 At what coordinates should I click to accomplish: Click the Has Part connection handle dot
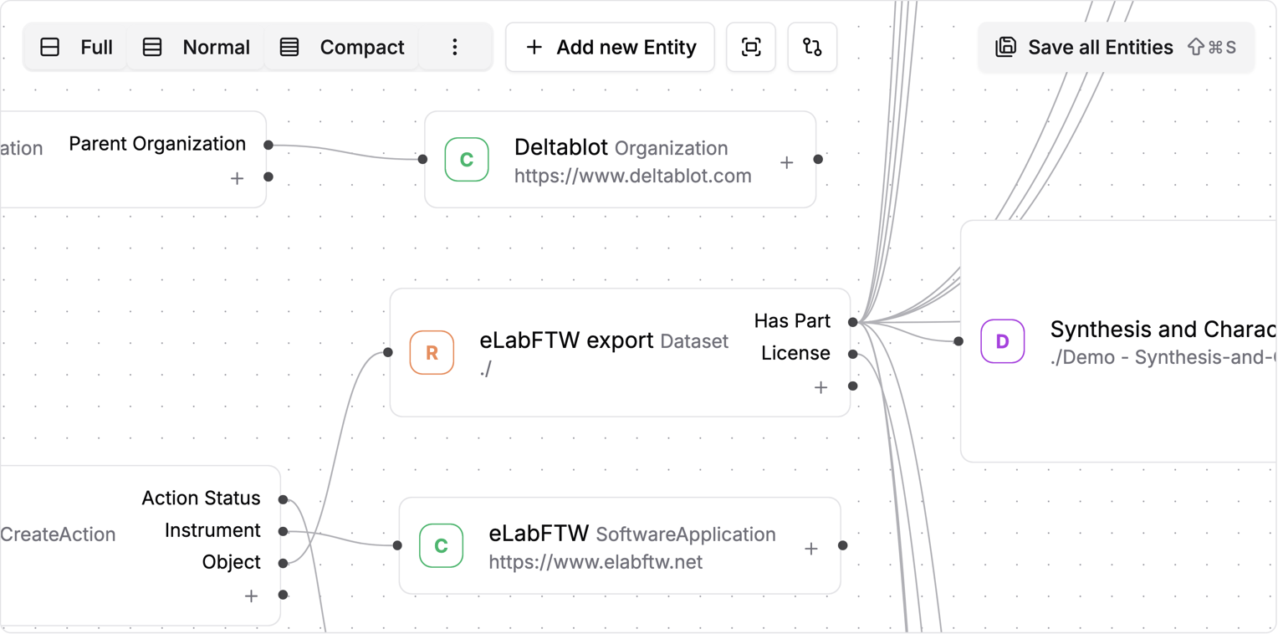coord(853,321)
